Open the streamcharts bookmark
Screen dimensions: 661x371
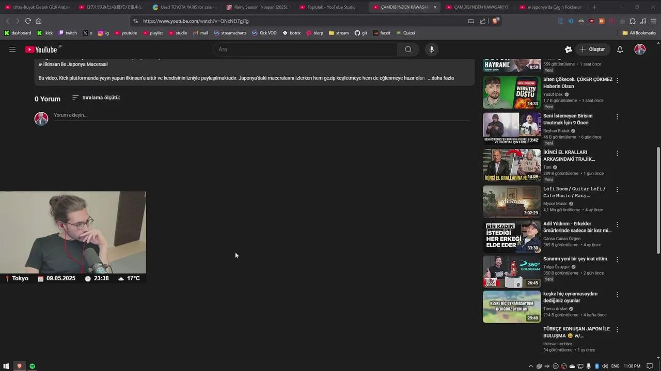click(230, 33)
